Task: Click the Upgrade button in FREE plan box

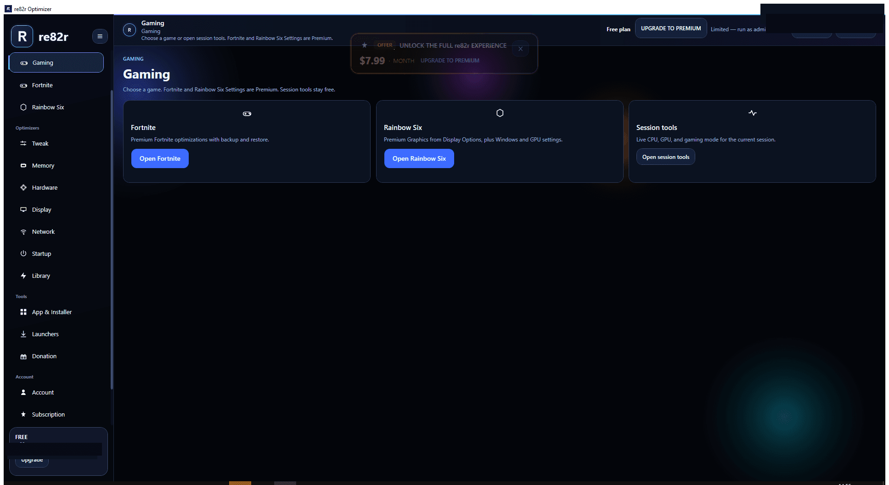Action: [32, 460]
